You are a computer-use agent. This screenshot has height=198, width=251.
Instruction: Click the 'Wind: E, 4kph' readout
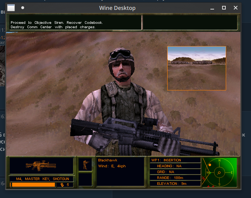pyautogui.click(x=112, y=166)
